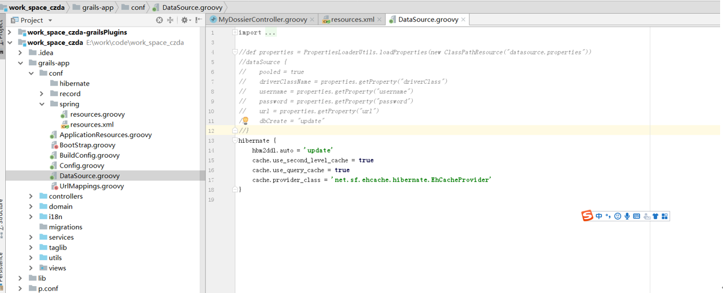
Task: Click the grails-app breadcrumb
Action: click(96, 8)
